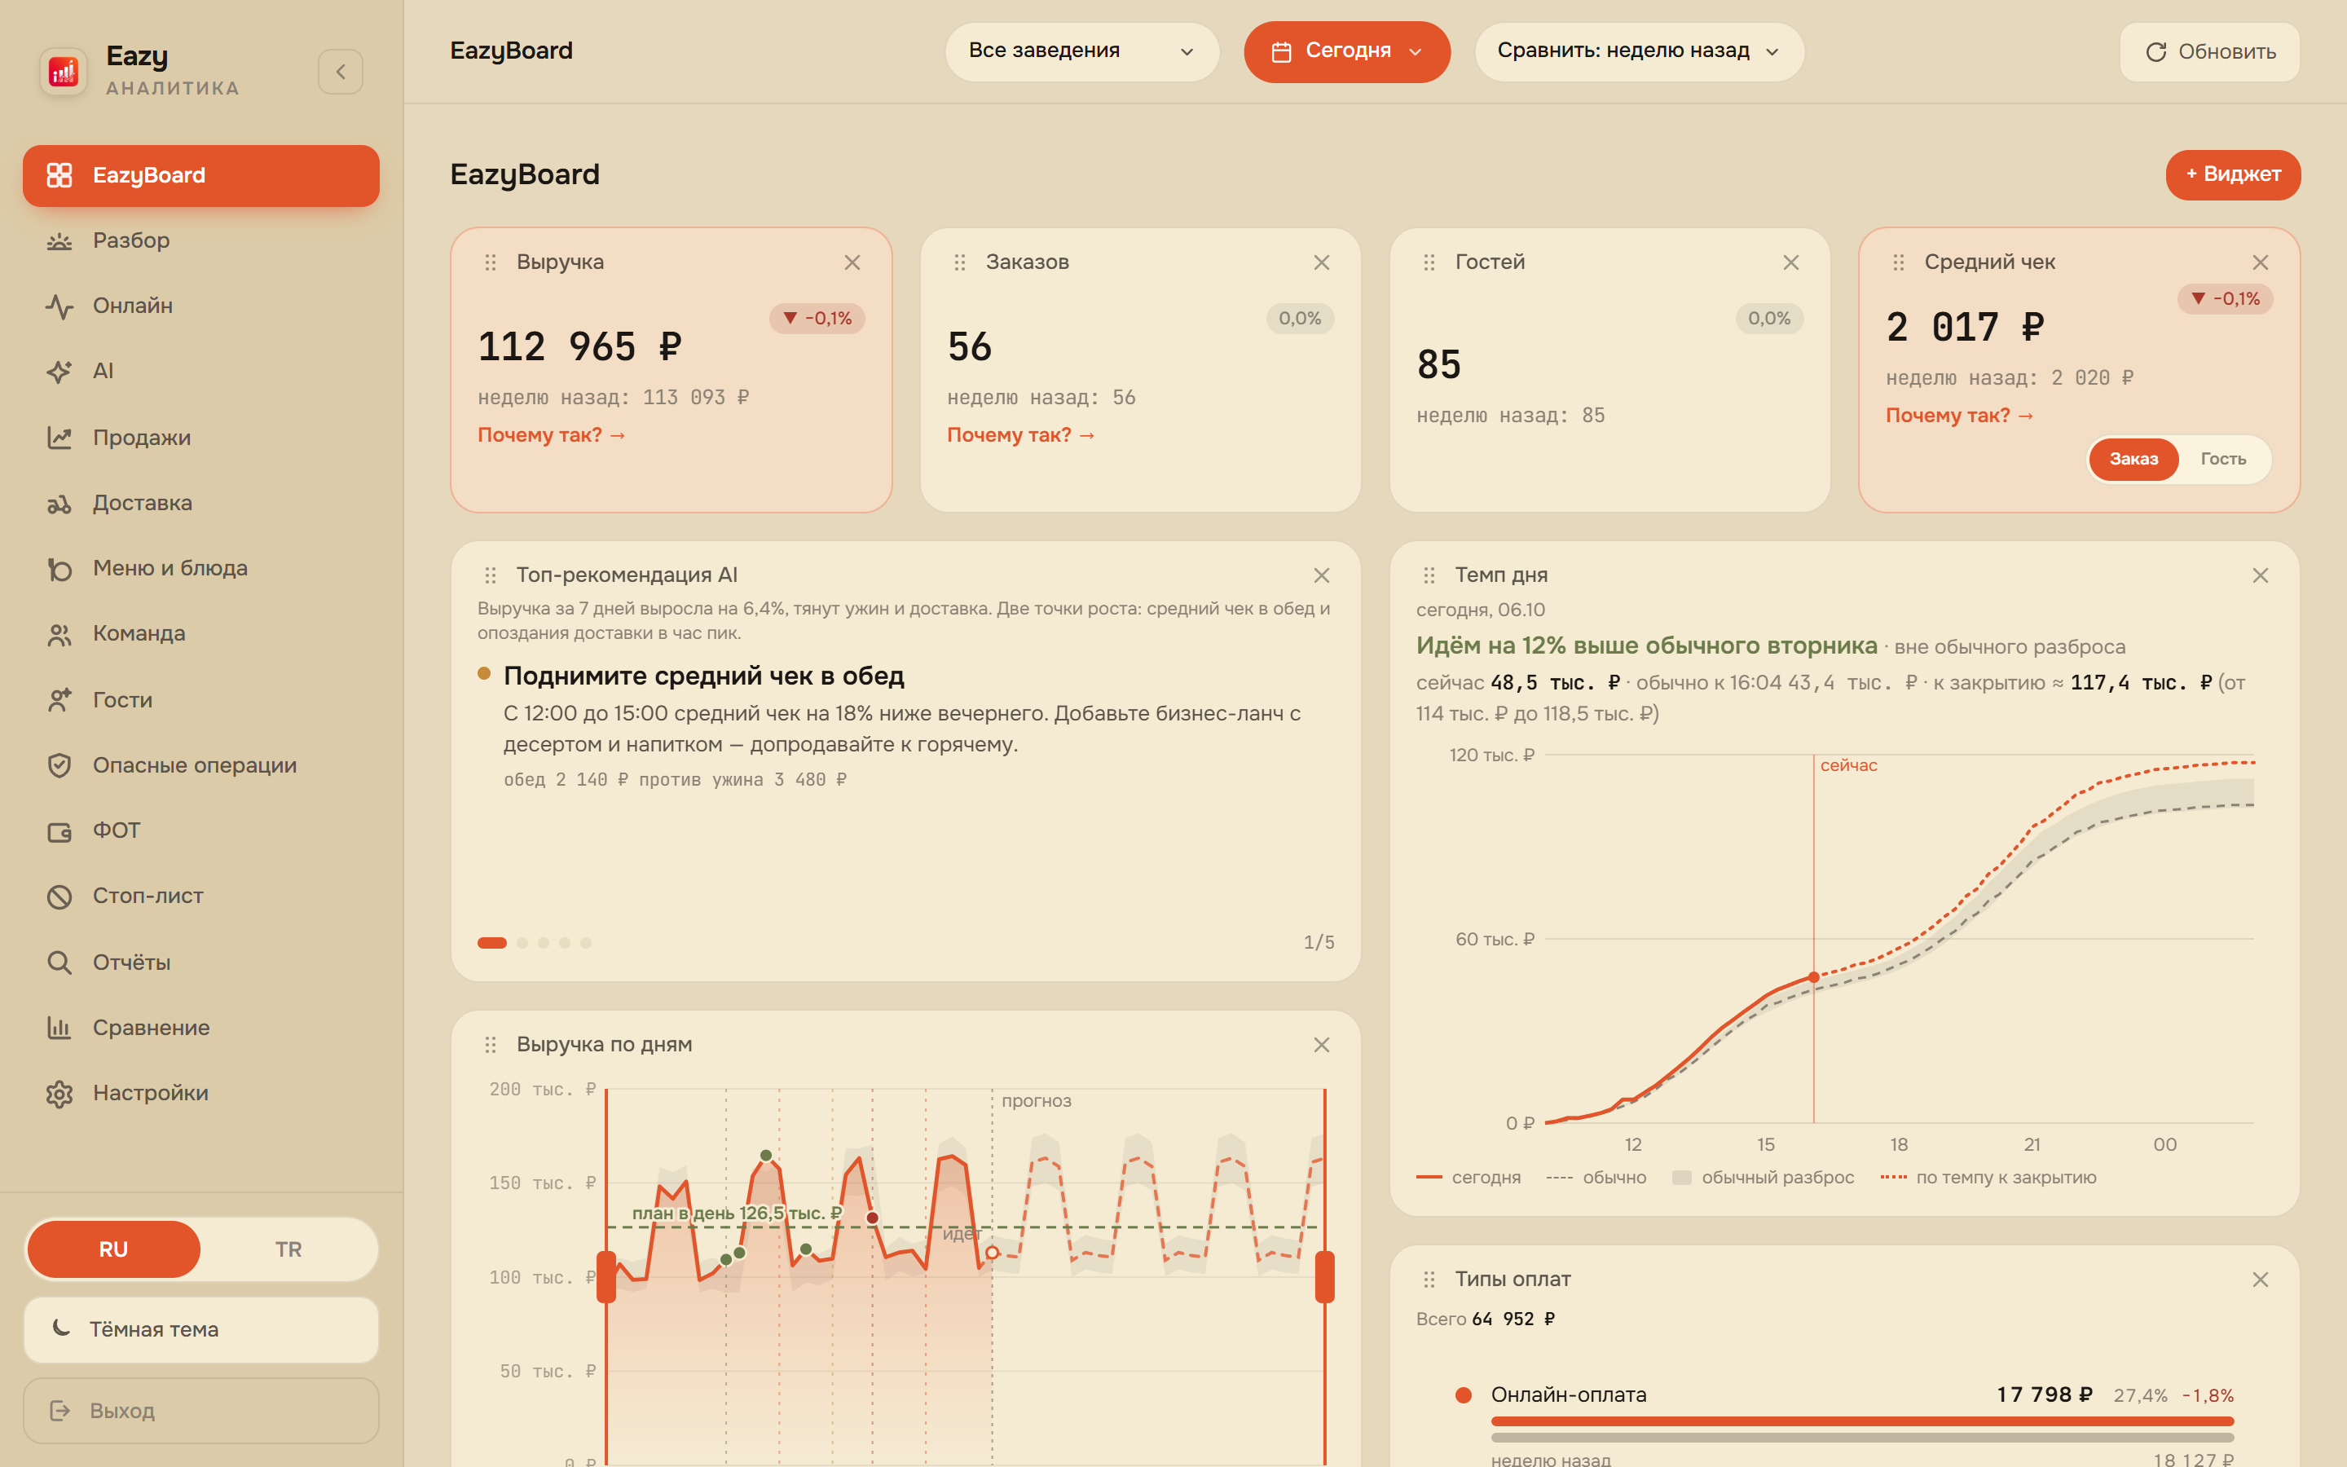Close the Типы оплат widget
Image resolution: width=2347 pixels, height=1467 pixels.
pos(2261,1280)
